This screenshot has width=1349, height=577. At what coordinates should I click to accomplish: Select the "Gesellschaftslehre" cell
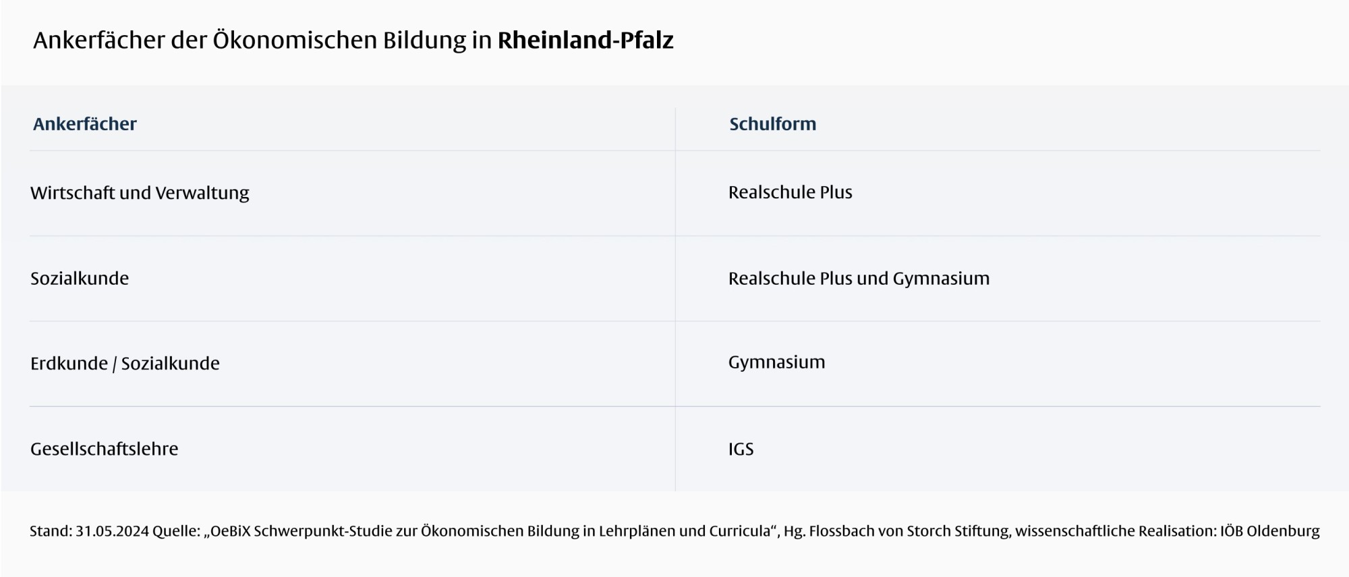pyautogui.click(x=105, y=449)
